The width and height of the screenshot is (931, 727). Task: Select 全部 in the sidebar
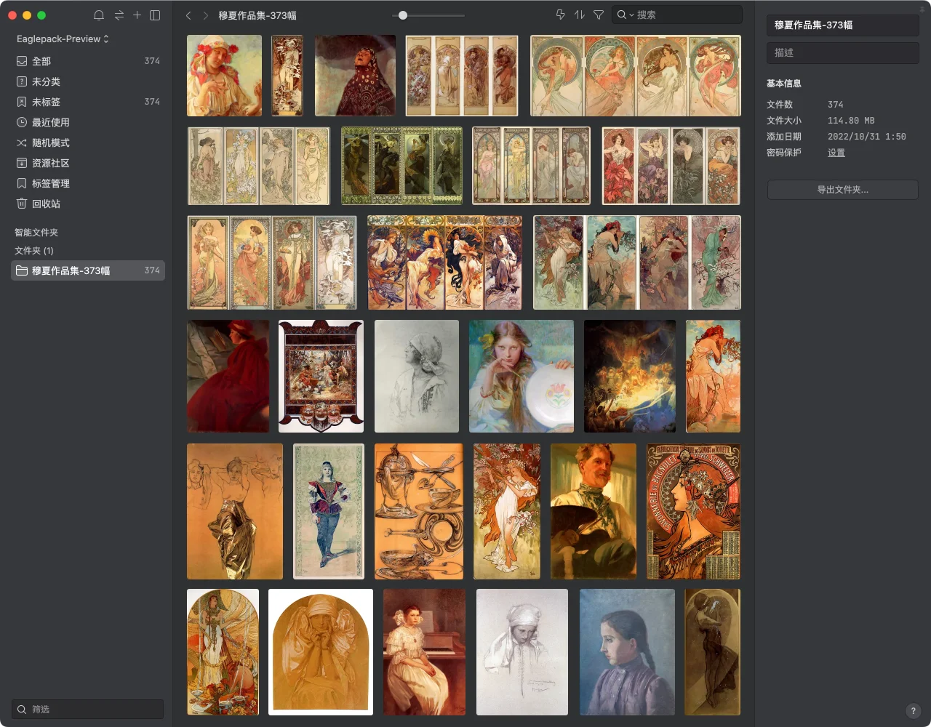(88, 61)
